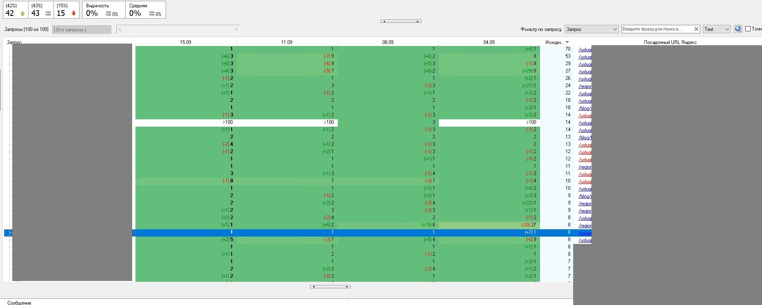Screen dimensions: 762x305
Task: Select the 53 value in the Исходн... column
Action: click(x=568, y=56)
